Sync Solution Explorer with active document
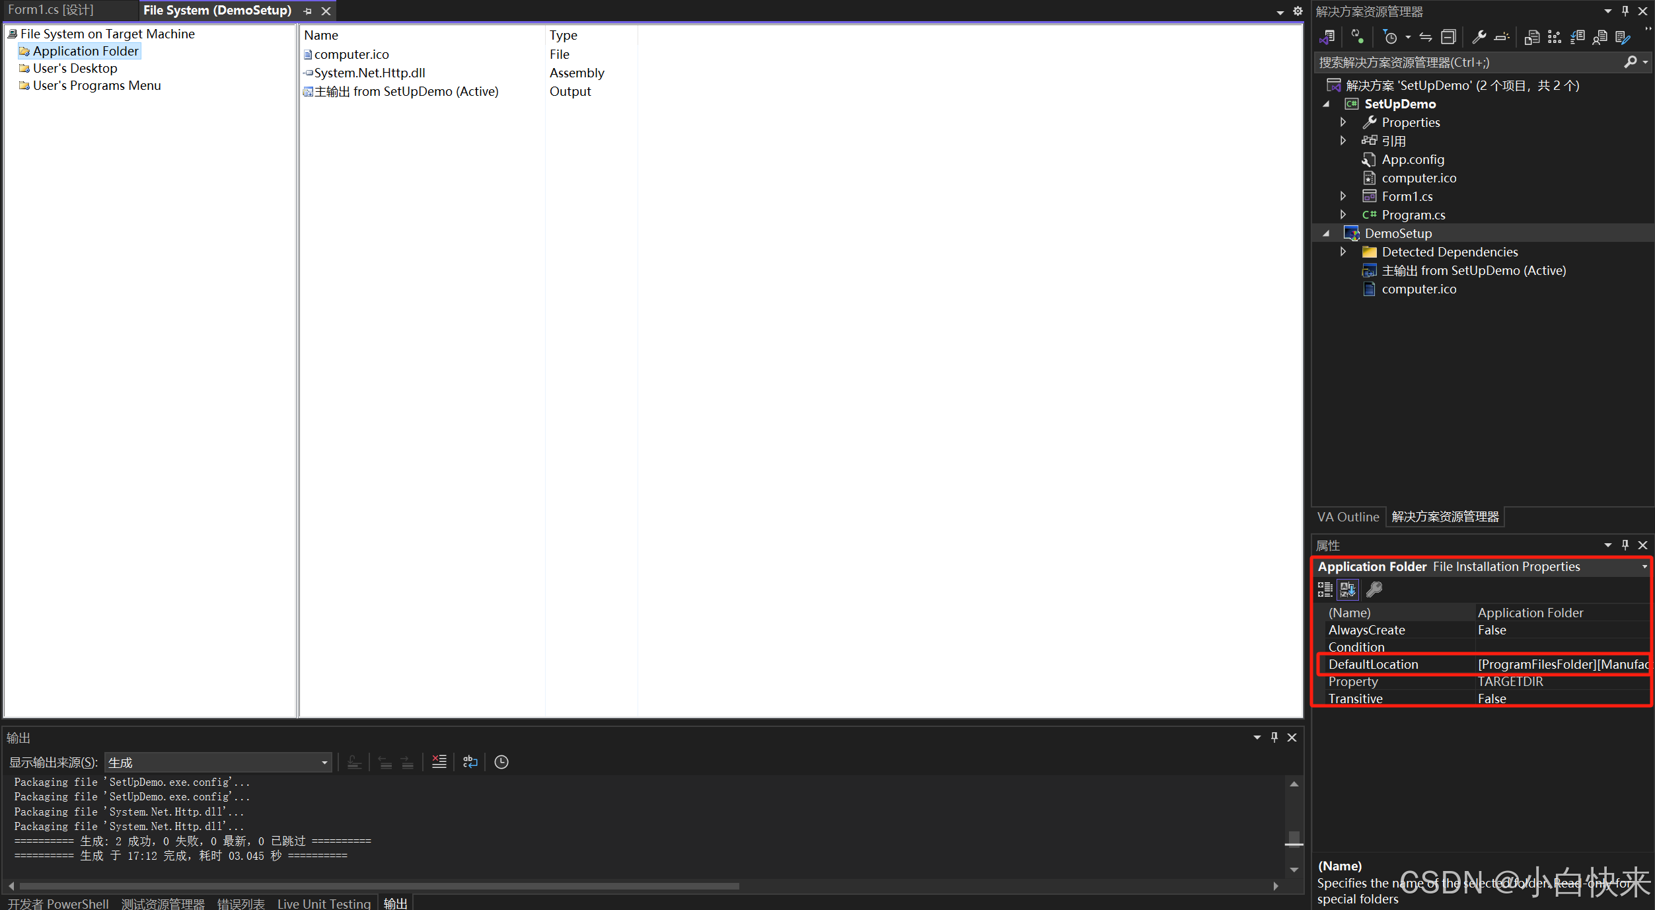 pos(1426,37)
